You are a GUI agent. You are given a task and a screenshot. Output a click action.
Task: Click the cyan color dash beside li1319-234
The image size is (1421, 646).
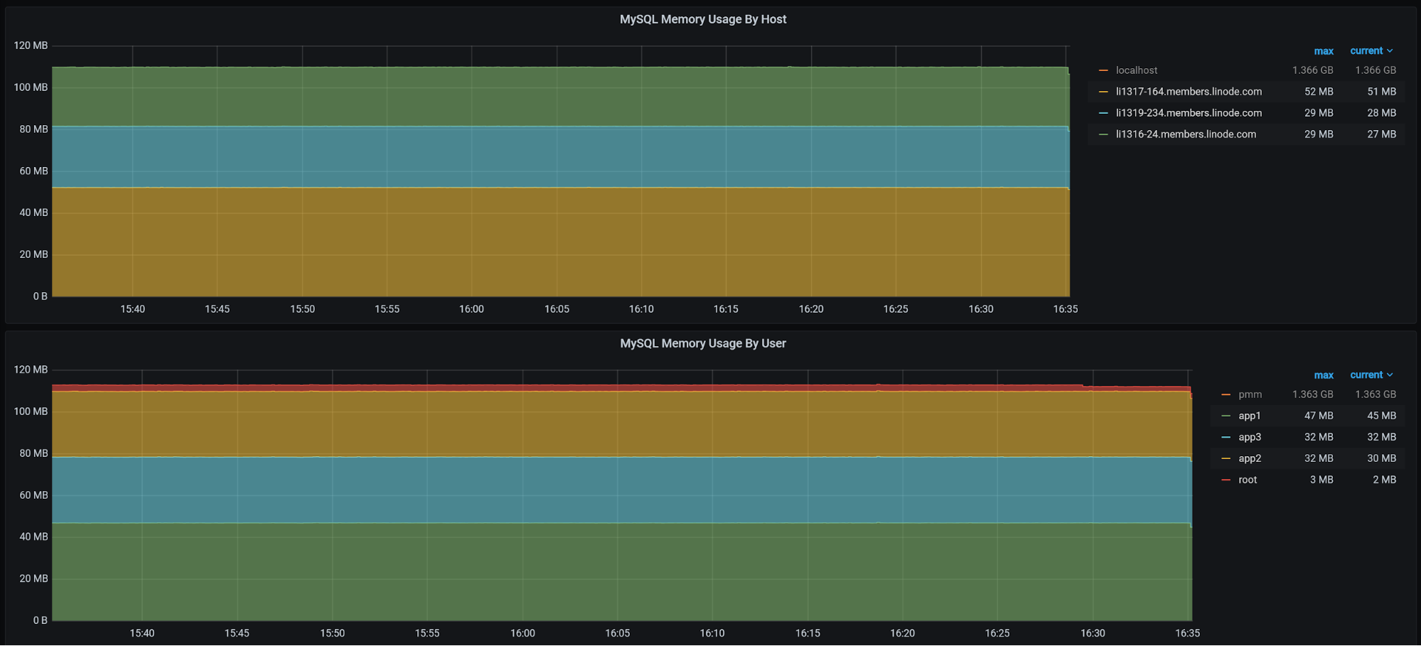click(1103, 113)
